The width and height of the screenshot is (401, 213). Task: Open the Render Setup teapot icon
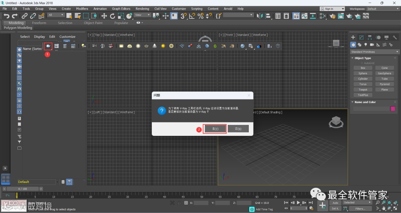pyautogui.click(x=332, y=16)
